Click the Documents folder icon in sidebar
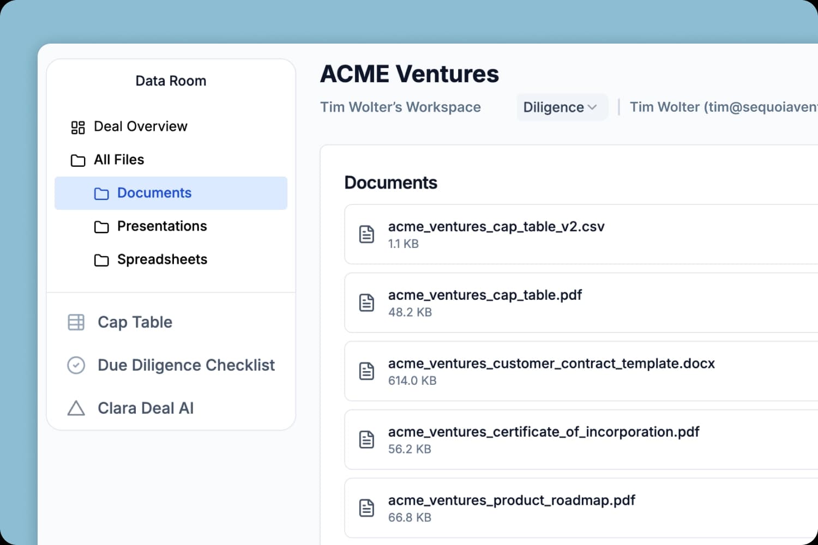818x545 pixels. click(x=101, y=193)
